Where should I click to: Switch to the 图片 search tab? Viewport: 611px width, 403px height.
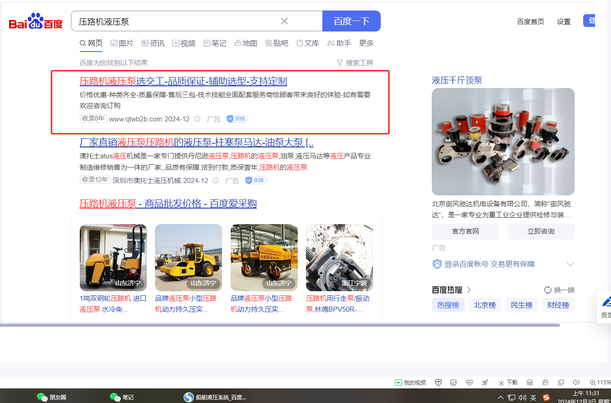(122, 43)
